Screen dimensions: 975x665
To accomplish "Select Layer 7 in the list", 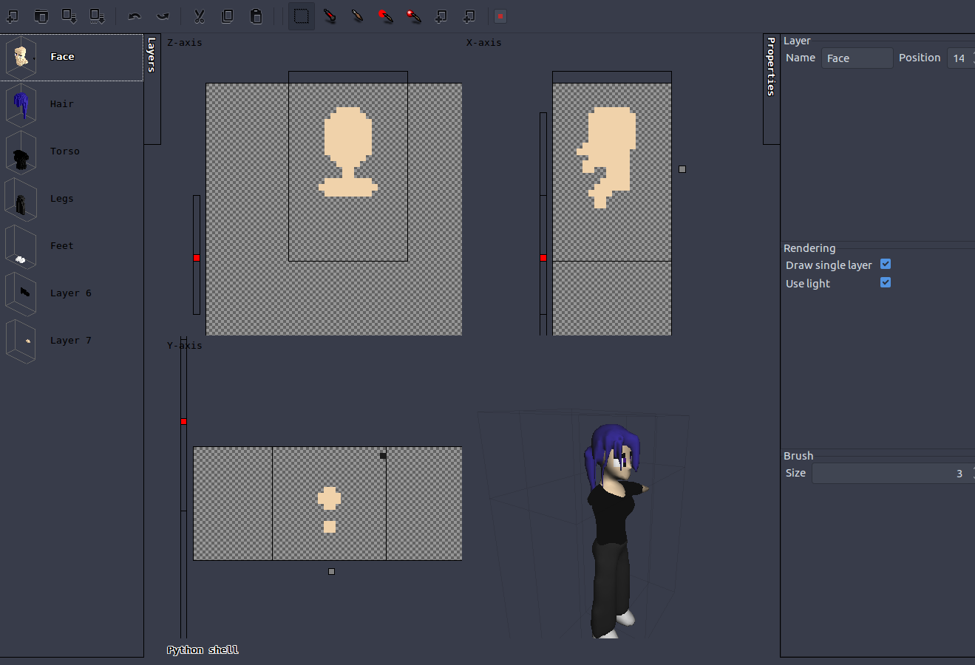I will [72, 341].
